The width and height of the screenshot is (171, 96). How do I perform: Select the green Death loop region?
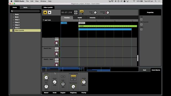108,26
